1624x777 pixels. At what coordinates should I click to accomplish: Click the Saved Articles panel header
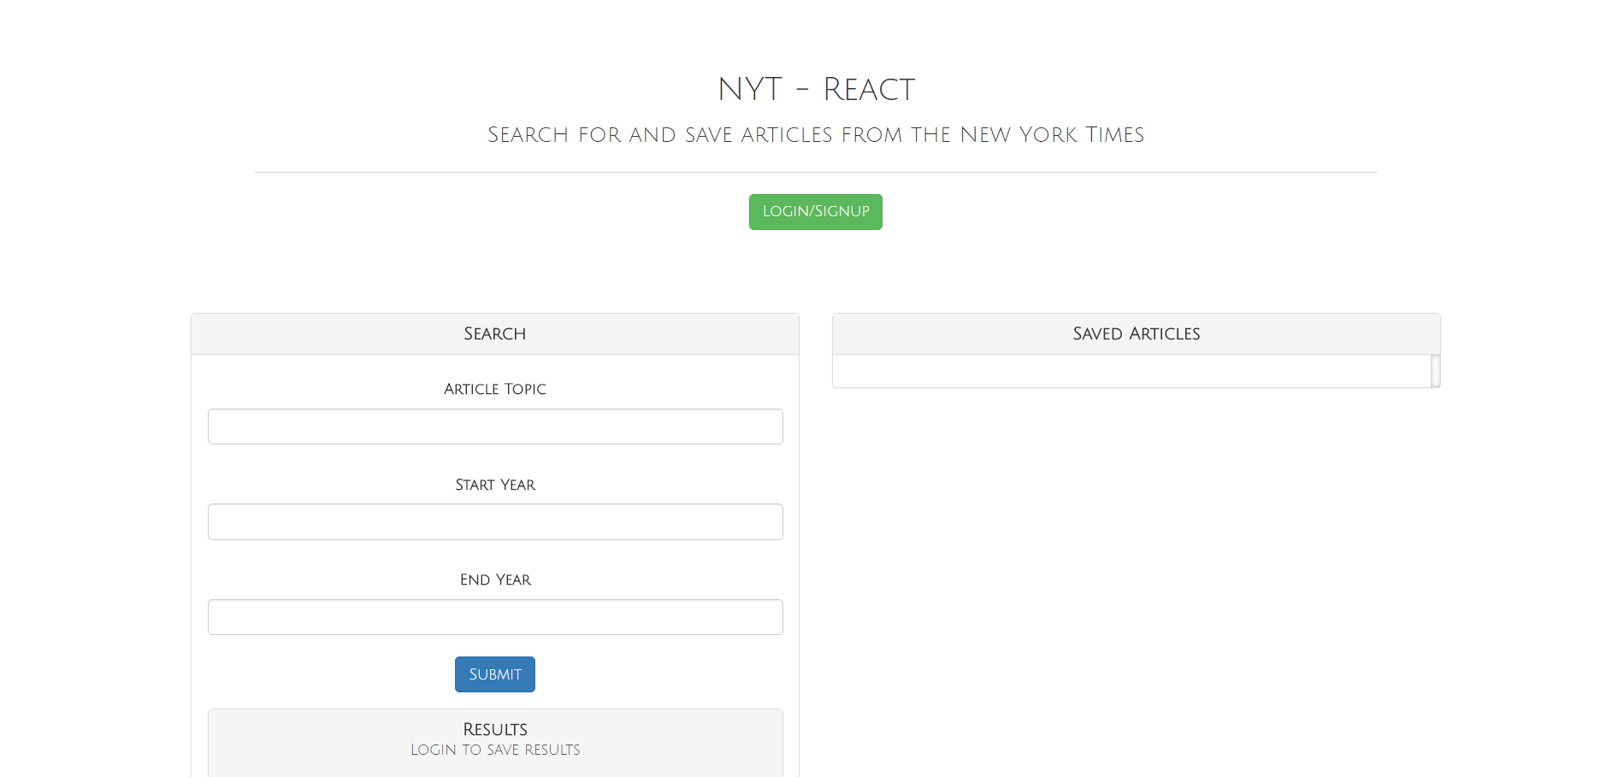click(x=1137, y=334)
